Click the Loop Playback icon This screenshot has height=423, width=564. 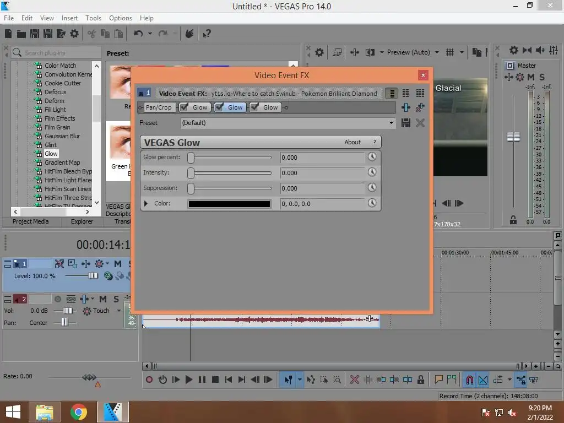coord(162,379)
